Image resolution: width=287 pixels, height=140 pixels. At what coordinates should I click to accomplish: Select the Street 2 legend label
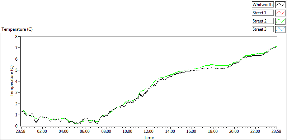[263, 21]
